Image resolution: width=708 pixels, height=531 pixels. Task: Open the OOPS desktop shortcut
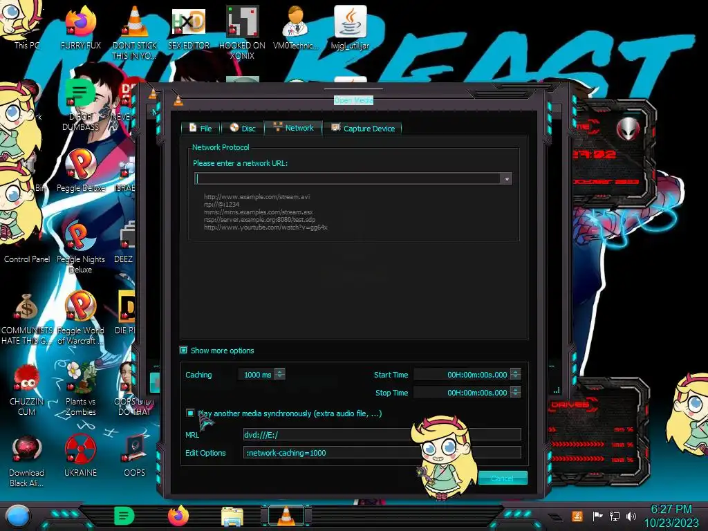(135, 456)
